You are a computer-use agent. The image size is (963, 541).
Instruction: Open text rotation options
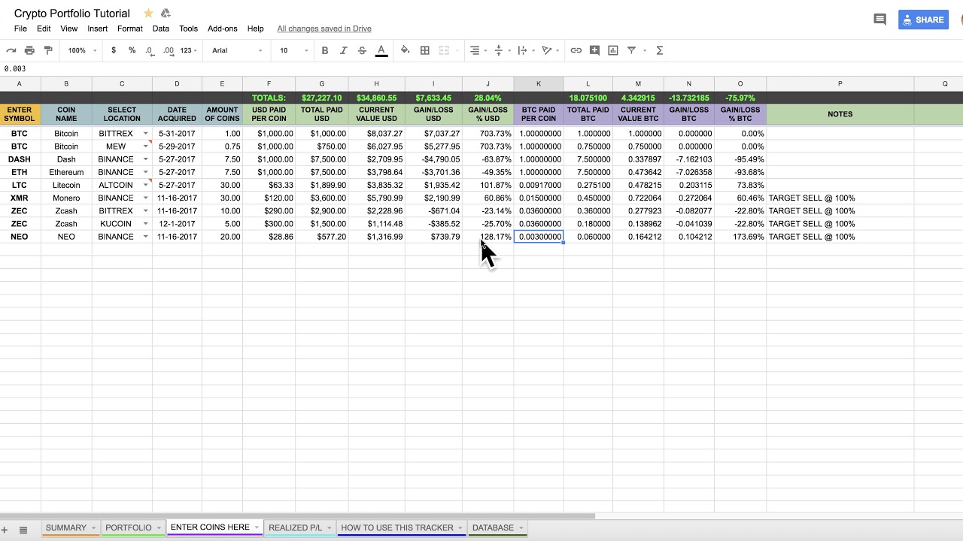(x=551, y=50)
